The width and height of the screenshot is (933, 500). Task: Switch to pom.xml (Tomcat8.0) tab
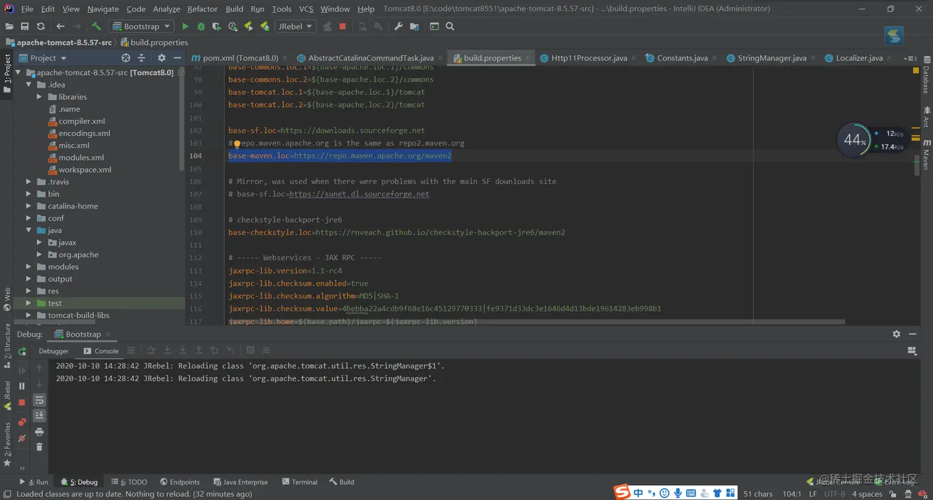point(241,58)
